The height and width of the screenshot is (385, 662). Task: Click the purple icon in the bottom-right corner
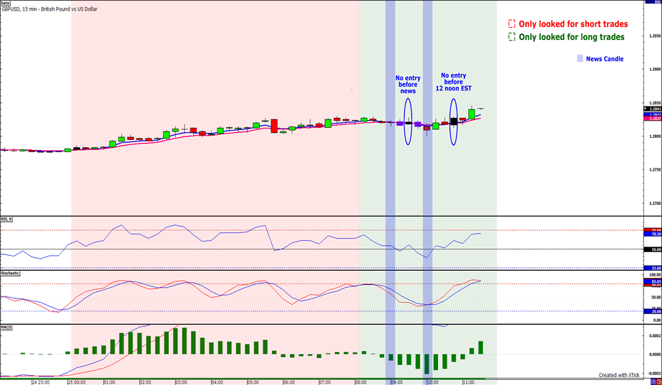[x=653, y=381]
